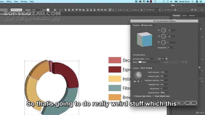Click the Espresso dark red legend swatch
Image resolution: width=205 pixels, height=115 pixels.
115,69
